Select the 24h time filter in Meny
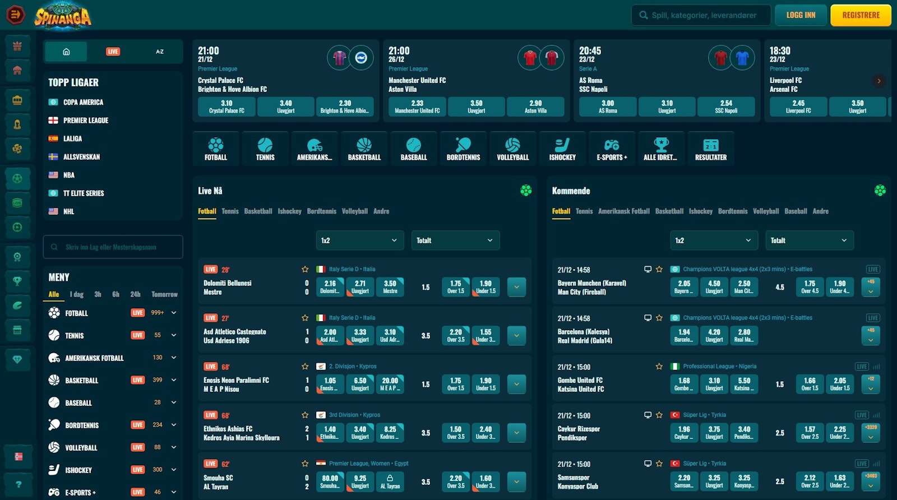The image size is (897, 500). pyautogui.click(x=135, y=294)
